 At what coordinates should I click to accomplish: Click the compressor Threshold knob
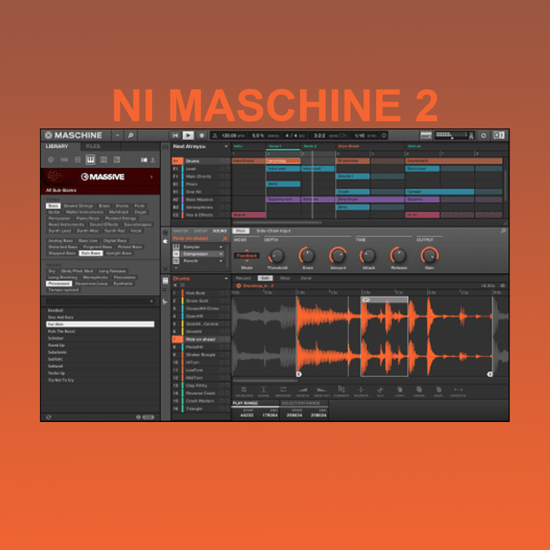click(x=277, y=256)
